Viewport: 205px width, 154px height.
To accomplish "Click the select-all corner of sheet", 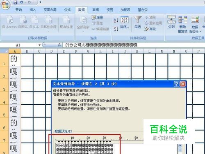I will pos(5,51).
